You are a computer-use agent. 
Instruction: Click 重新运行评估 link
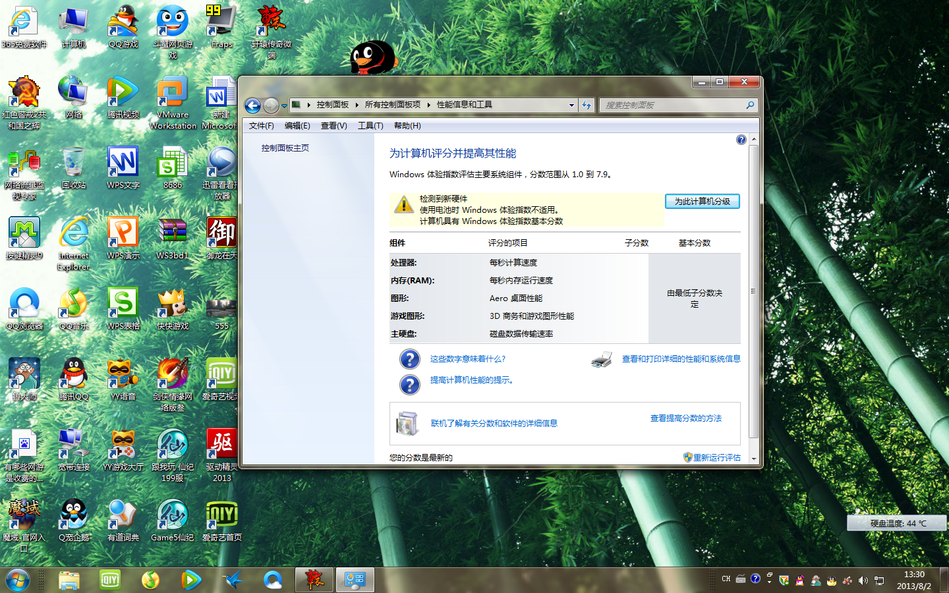[717, 457]
